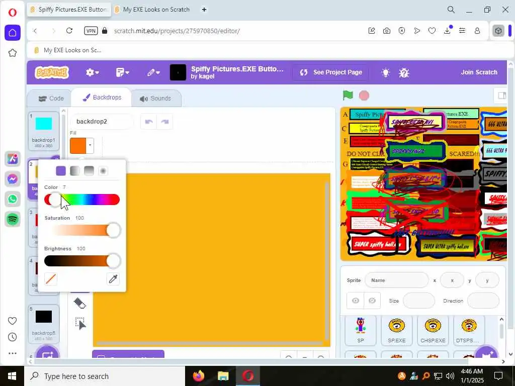Reload the page
The width and height of the screenshot is (515, 386).
(69, 31)
